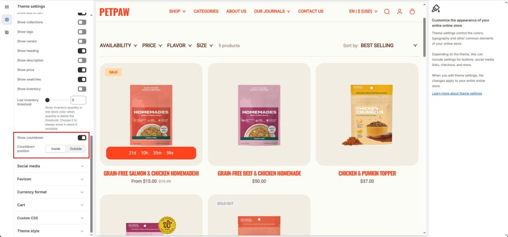Click the PETPAW store logo
Viewport: 508px width, 237px height.
click(115, 12)
